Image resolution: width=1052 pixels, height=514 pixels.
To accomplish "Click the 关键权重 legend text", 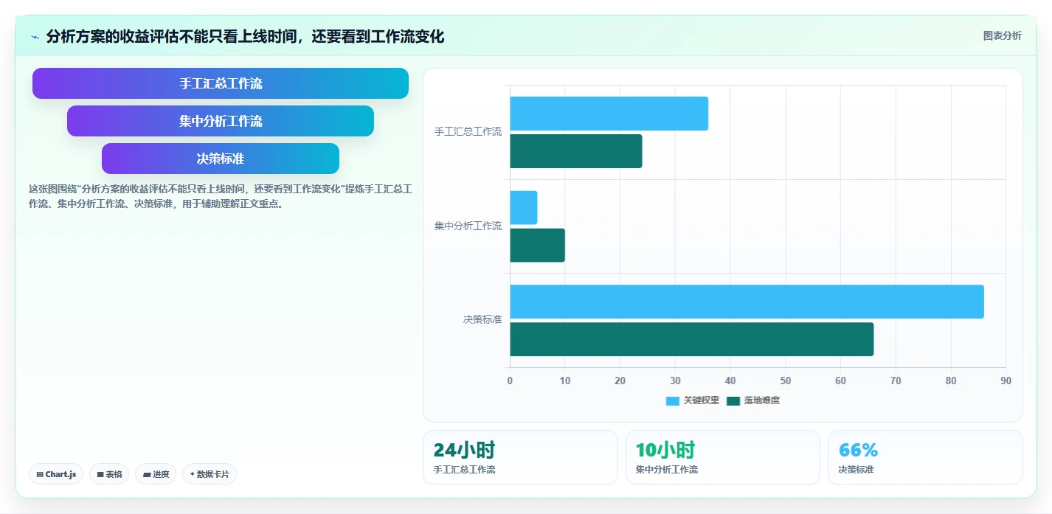I will click(x=701, y=400).
